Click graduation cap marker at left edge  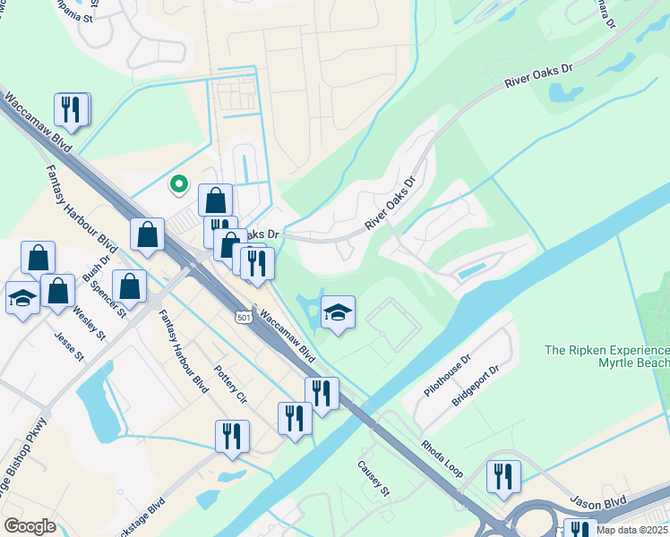(x=22, y=301)
